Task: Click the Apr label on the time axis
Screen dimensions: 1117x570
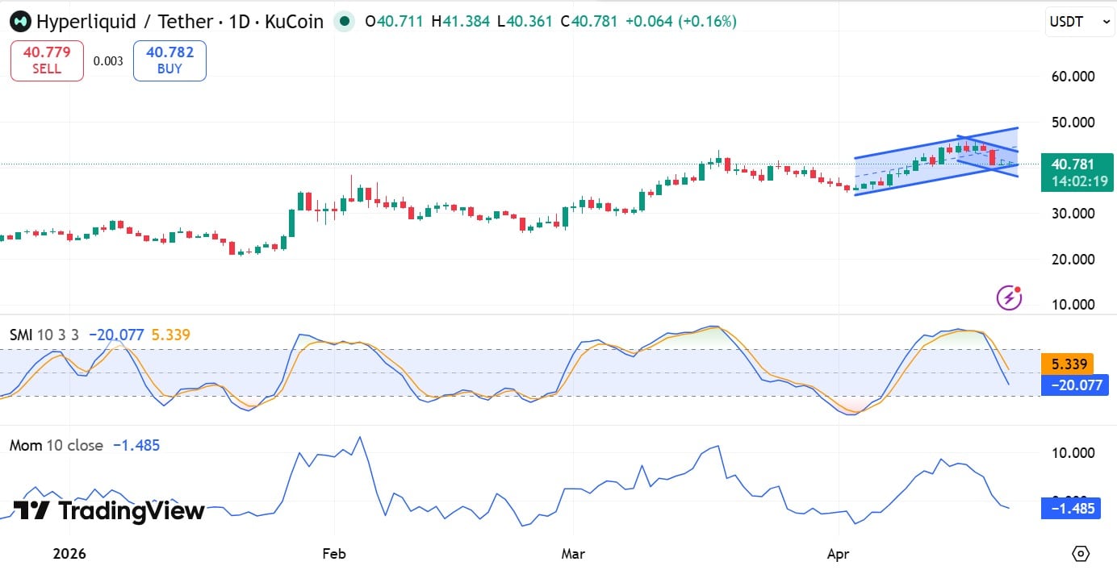Action: [x=838, y=555]
